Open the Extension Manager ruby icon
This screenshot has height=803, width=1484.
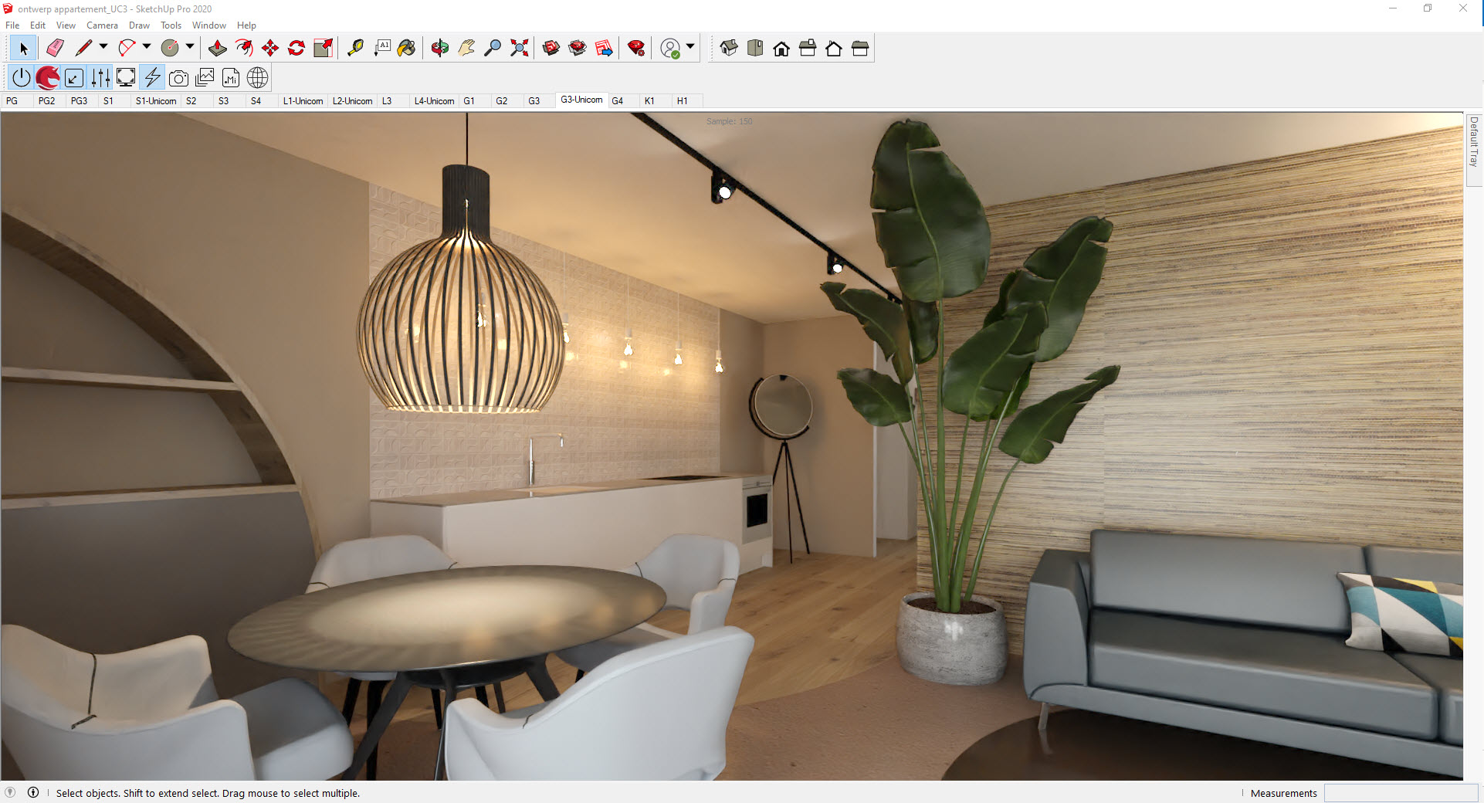(636, 49)
